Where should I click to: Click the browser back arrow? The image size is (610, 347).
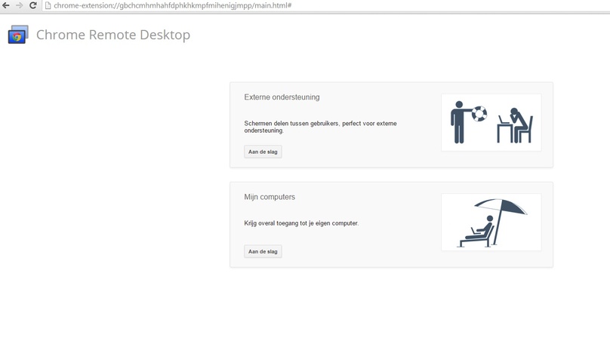6,5
